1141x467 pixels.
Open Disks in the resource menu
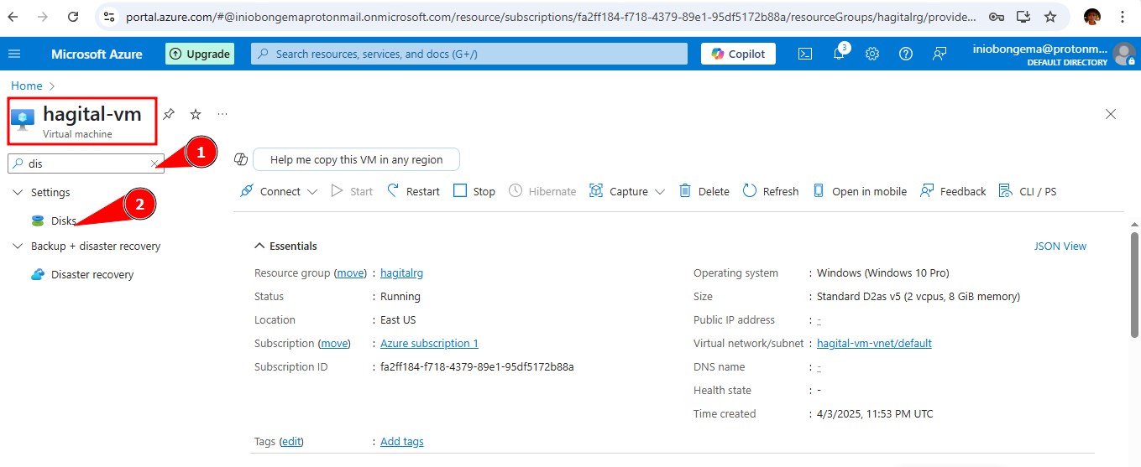64,221
